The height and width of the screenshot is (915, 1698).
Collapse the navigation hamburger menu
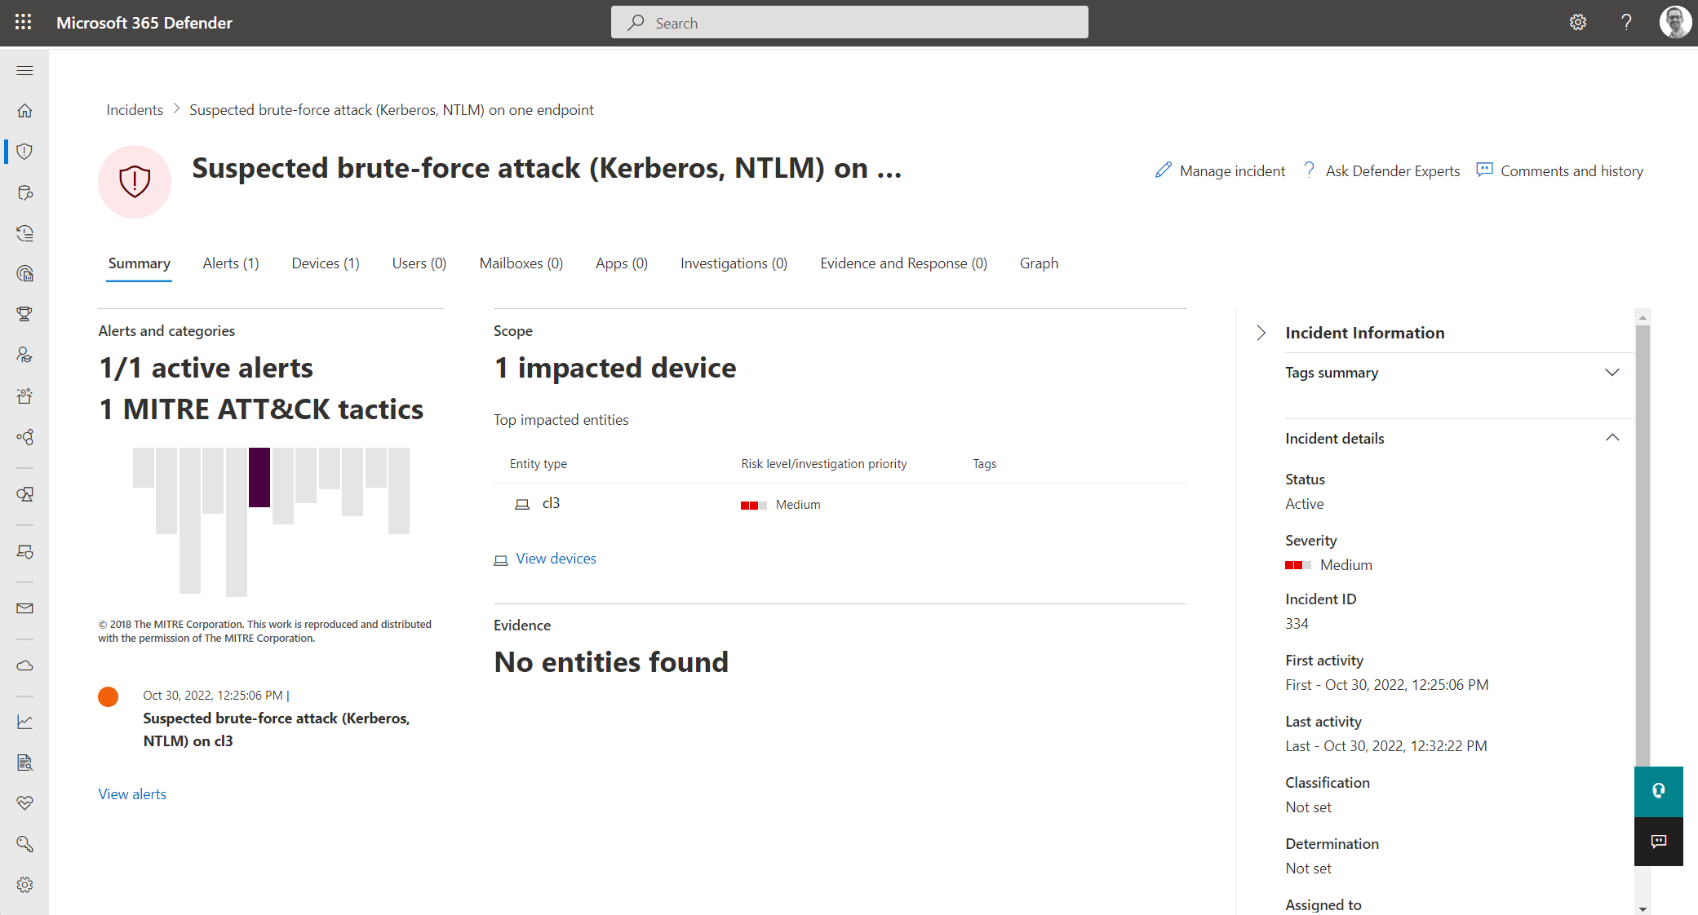pyautogui.click(x=24, y=71)
